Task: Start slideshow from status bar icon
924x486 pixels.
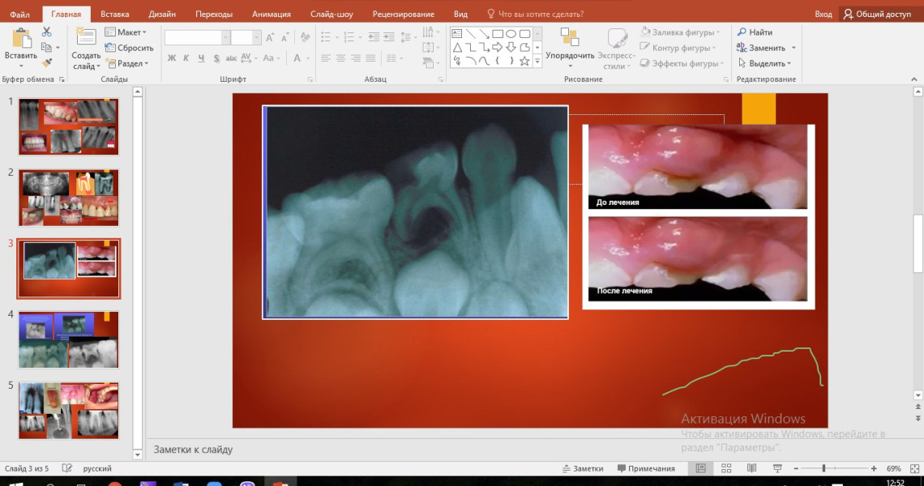Action: click(777, 468)
